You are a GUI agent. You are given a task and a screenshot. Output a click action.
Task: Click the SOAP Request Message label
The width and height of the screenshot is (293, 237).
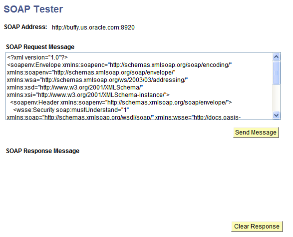click(40, 47)
